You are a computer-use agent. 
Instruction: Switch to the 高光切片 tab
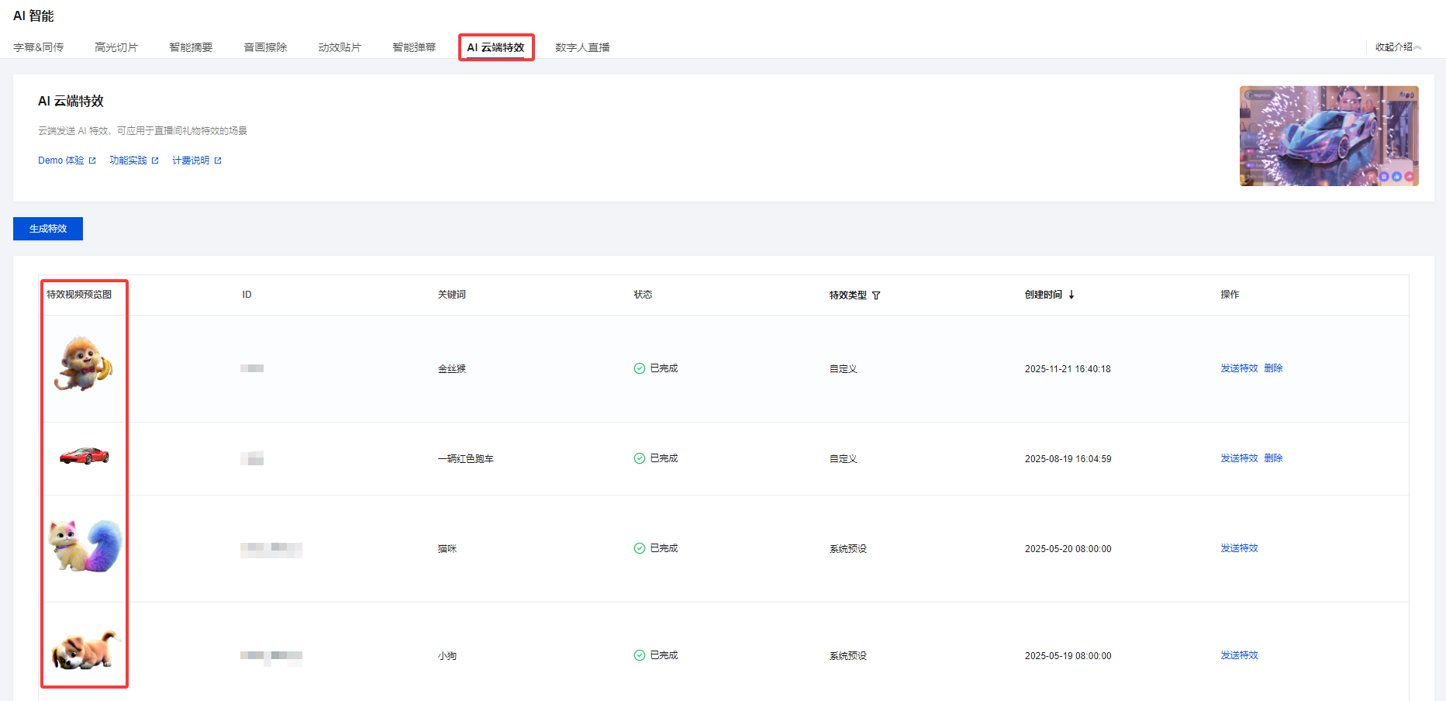[x=116, y=47]
